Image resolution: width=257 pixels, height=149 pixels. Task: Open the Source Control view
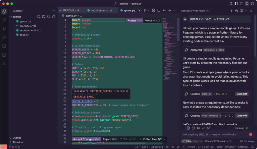5,29
